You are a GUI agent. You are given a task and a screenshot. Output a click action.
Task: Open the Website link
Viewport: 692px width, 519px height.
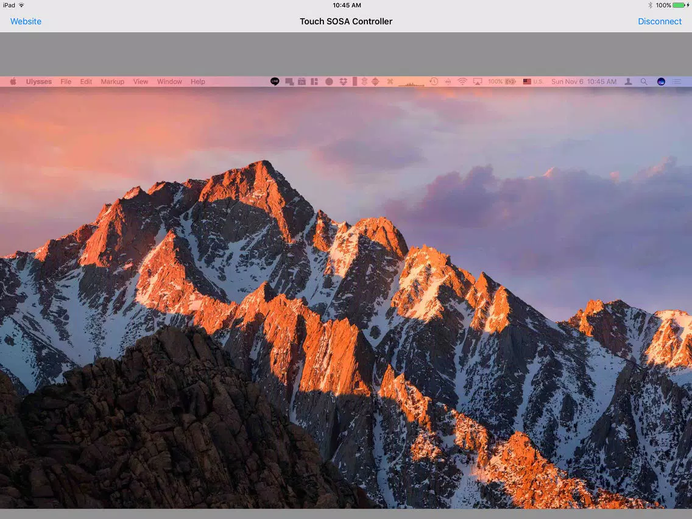(26, 21)
